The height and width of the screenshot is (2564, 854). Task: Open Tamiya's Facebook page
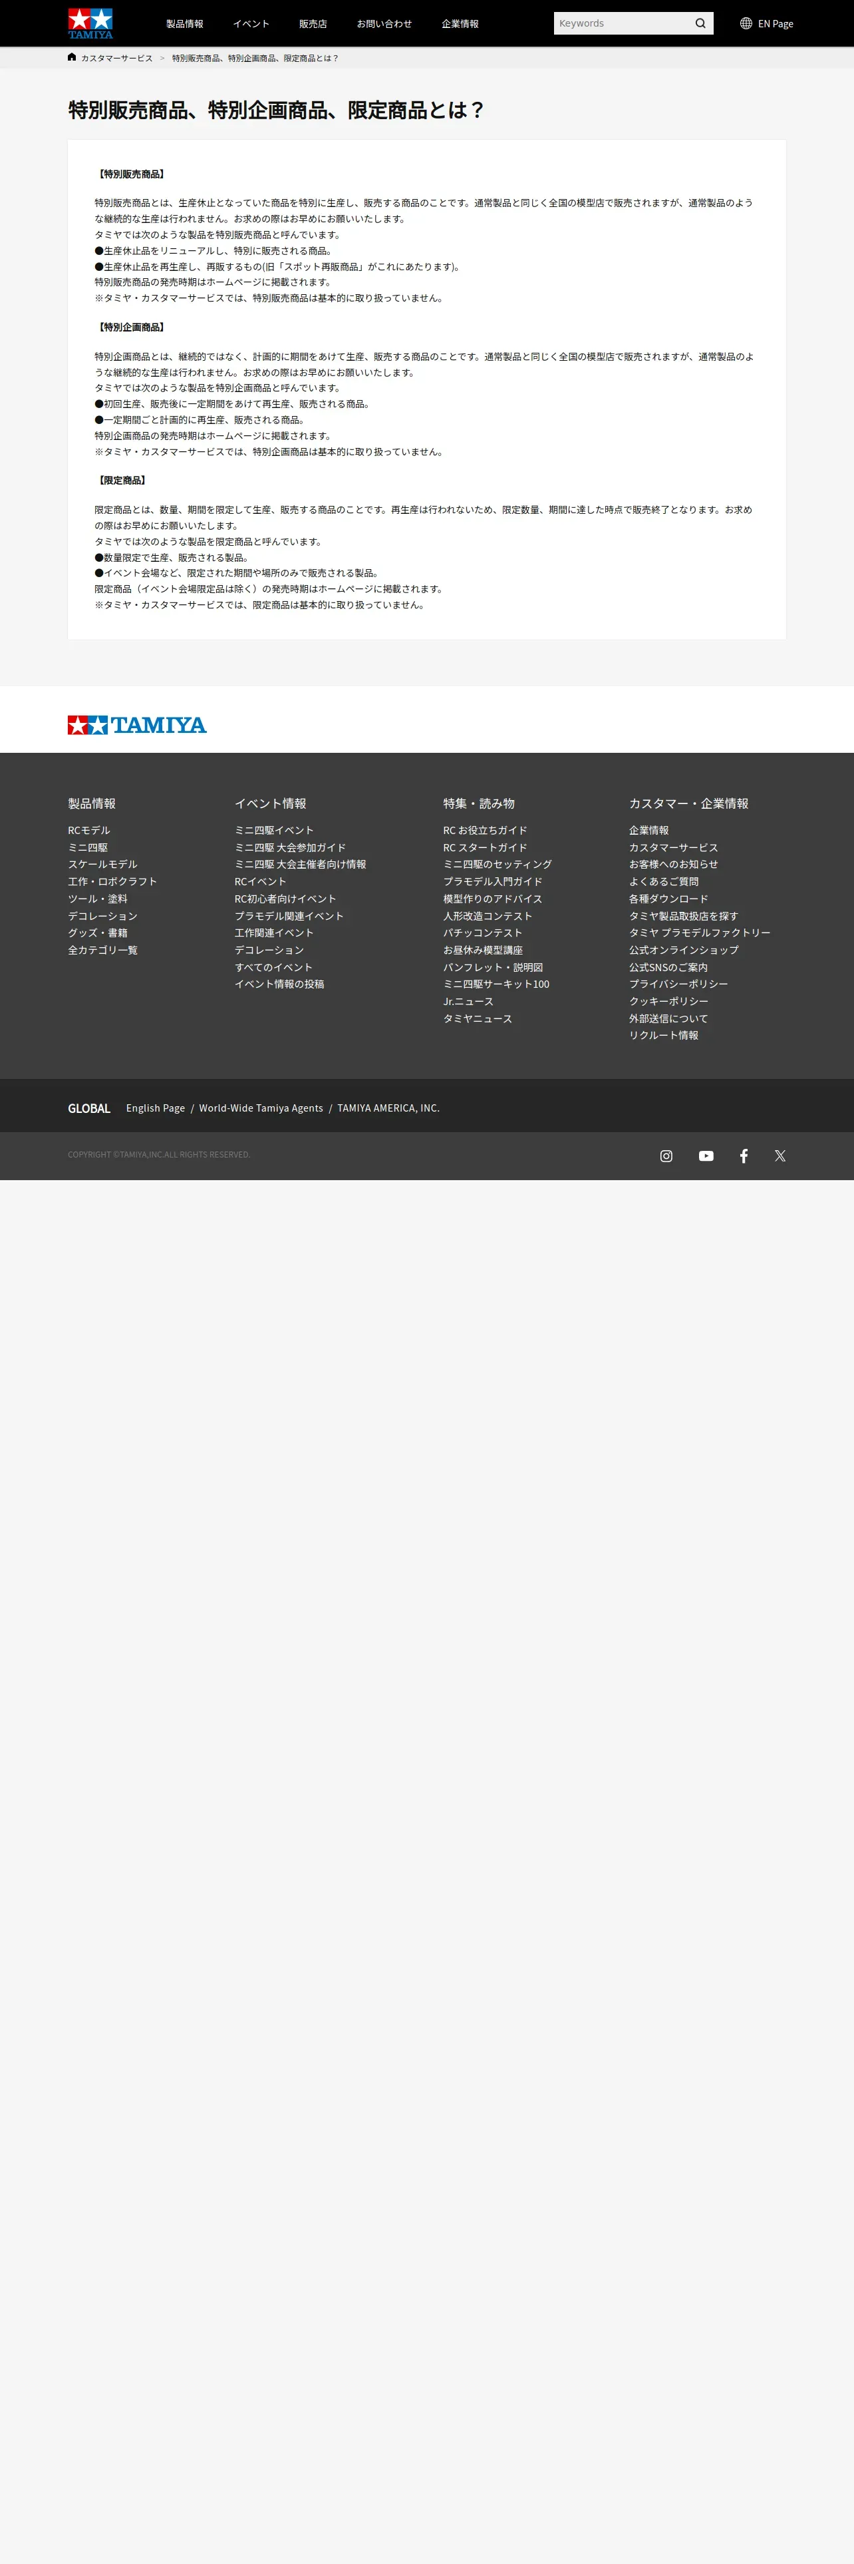[x=744, y=1156]
